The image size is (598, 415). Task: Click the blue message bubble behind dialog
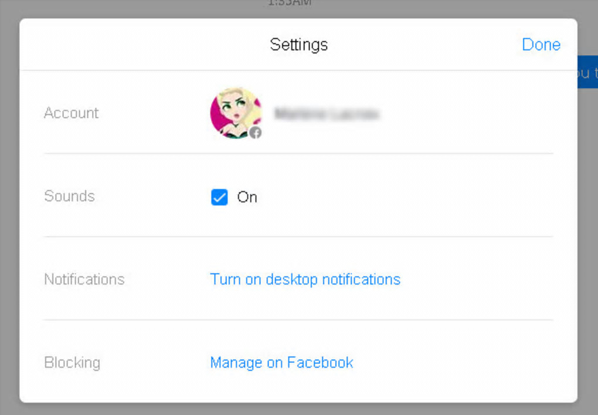(x=587, y=73)
